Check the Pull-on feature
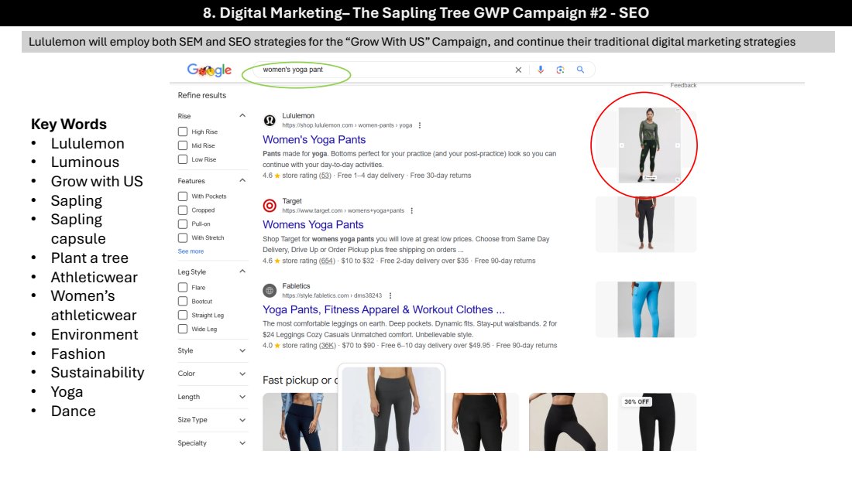The width and height of the screenshot is (852, 478). [183, 224]
